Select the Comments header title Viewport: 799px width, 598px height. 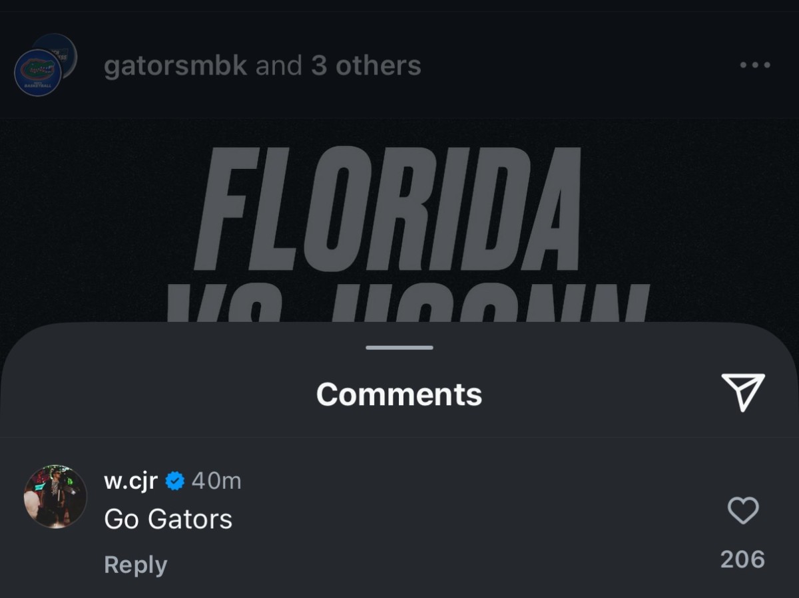[x=399, y=393]
